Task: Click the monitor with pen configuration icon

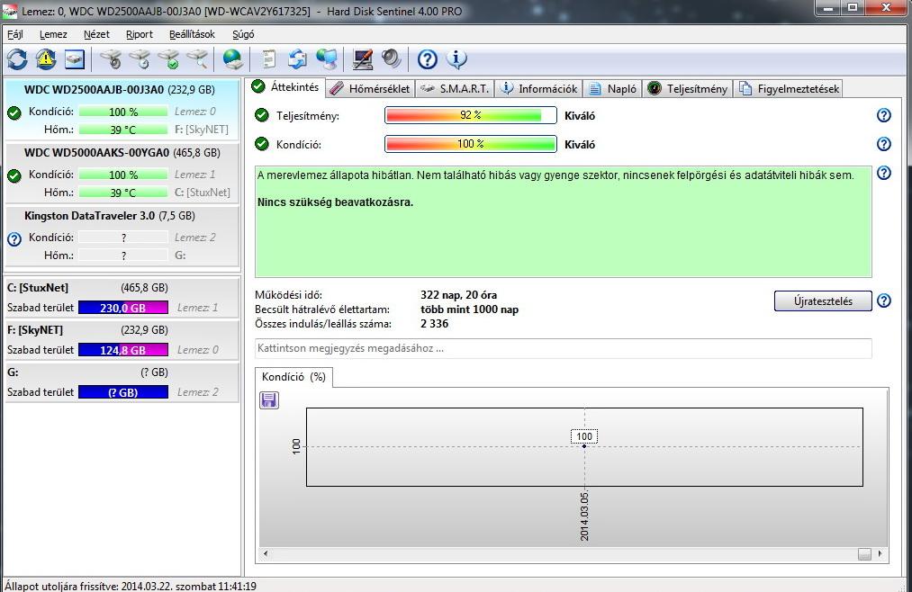Action: coord(362,58)
